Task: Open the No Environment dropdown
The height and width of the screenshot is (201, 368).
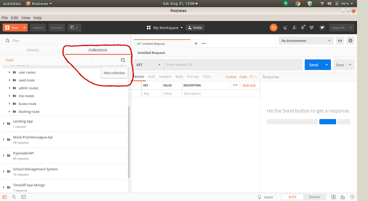Action: [x=306, y=40]
